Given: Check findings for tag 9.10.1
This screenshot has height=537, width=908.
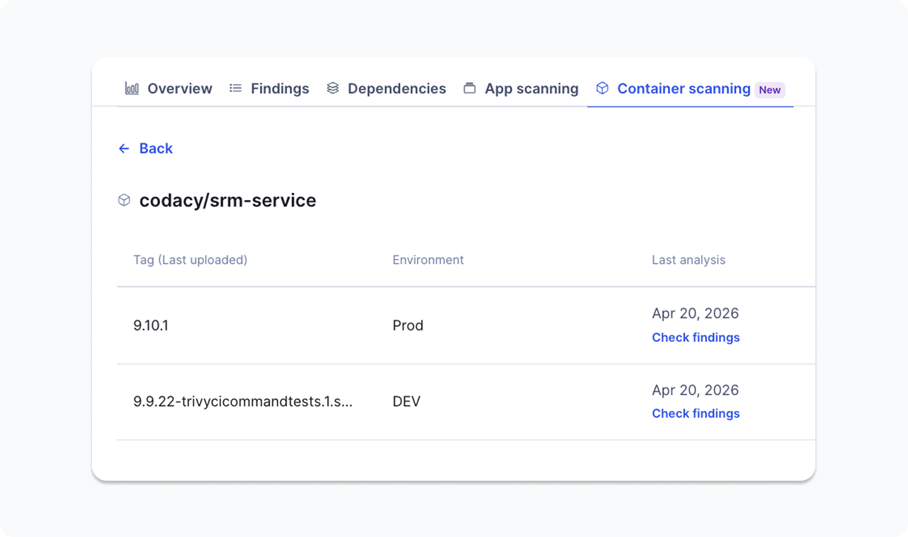Looking at the screenshot, I should [x=695, y=337].
